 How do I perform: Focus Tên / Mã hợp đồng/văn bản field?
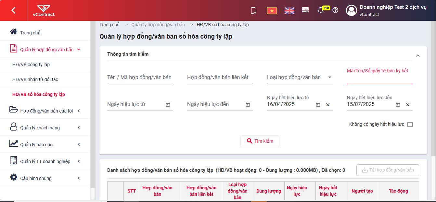(x=140, y=77)
